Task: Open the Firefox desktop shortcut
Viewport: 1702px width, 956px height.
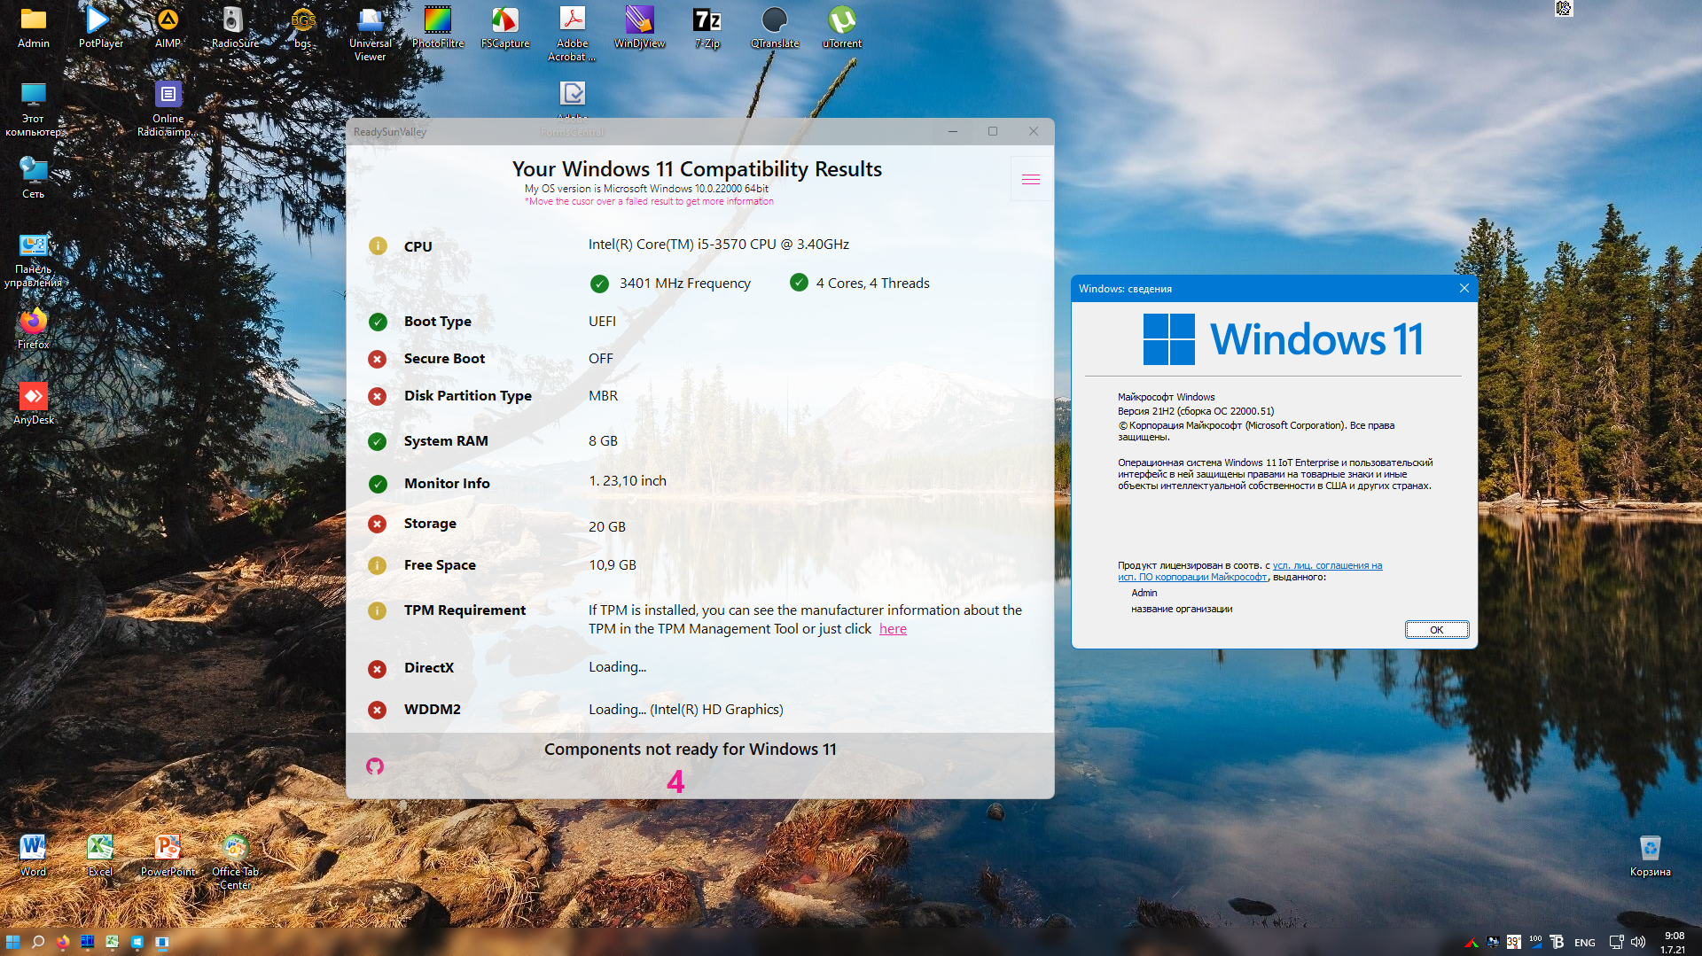Action: [x=34, y=328]
